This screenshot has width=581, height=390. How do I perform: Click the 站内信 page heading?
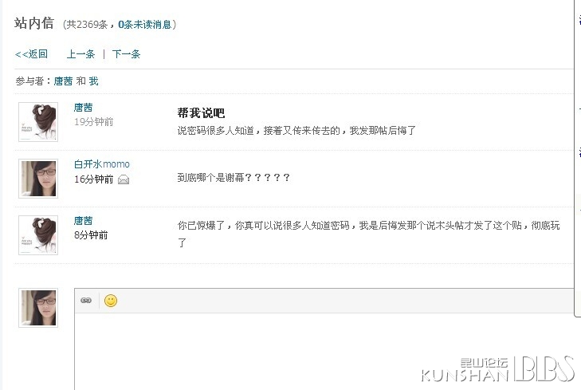pos(34,23)
